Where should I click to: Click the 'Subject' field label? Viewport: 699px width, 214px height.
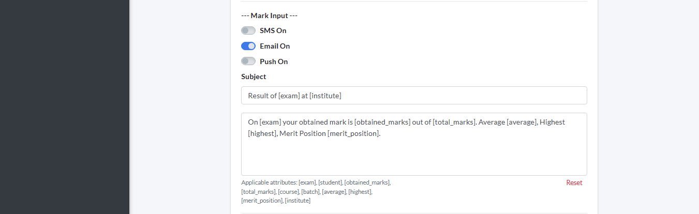click(254, 77)
